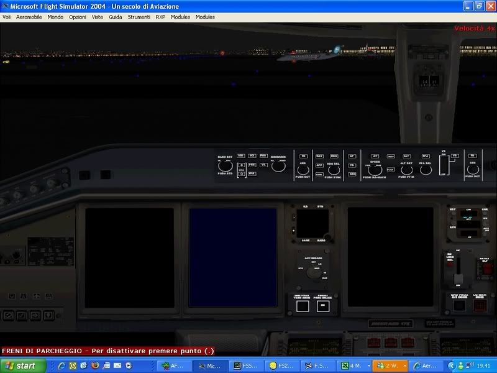Adjust the VS vertical speed thumbwheel
The height and width of the screenshot is (373, 497).
point(444,165)
